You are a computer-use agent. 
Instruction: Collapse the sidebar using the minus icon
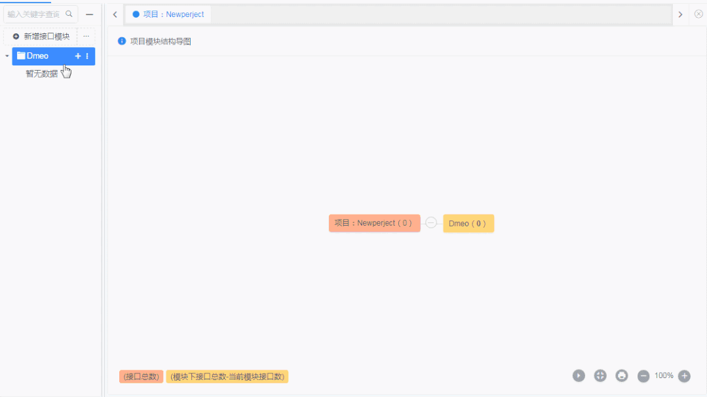coord(89,14)
